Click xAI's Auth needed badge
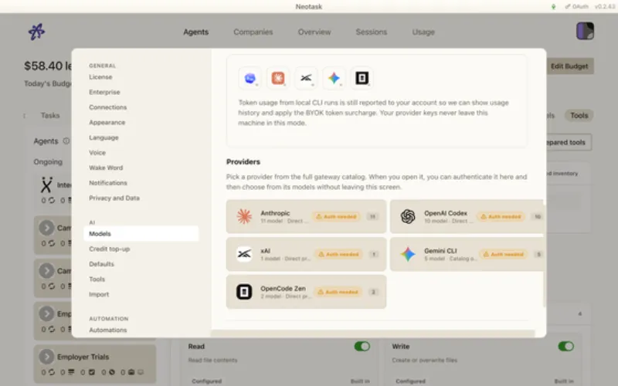 click(x=338, y=255)
